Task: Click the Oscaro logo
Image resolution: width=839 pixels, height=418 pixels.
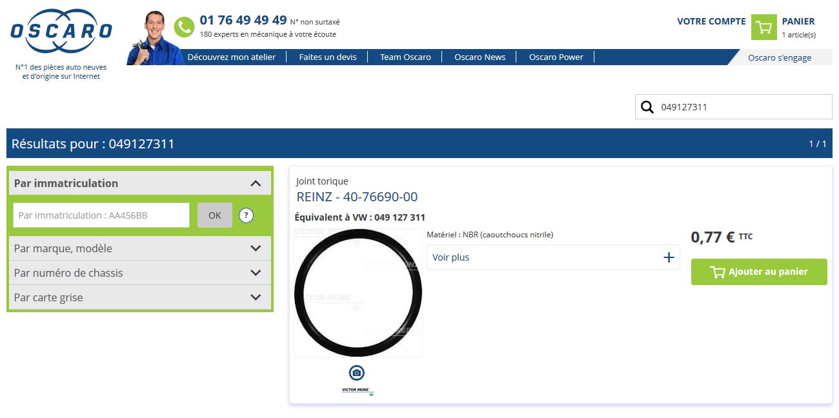Action: click(61, 31)
